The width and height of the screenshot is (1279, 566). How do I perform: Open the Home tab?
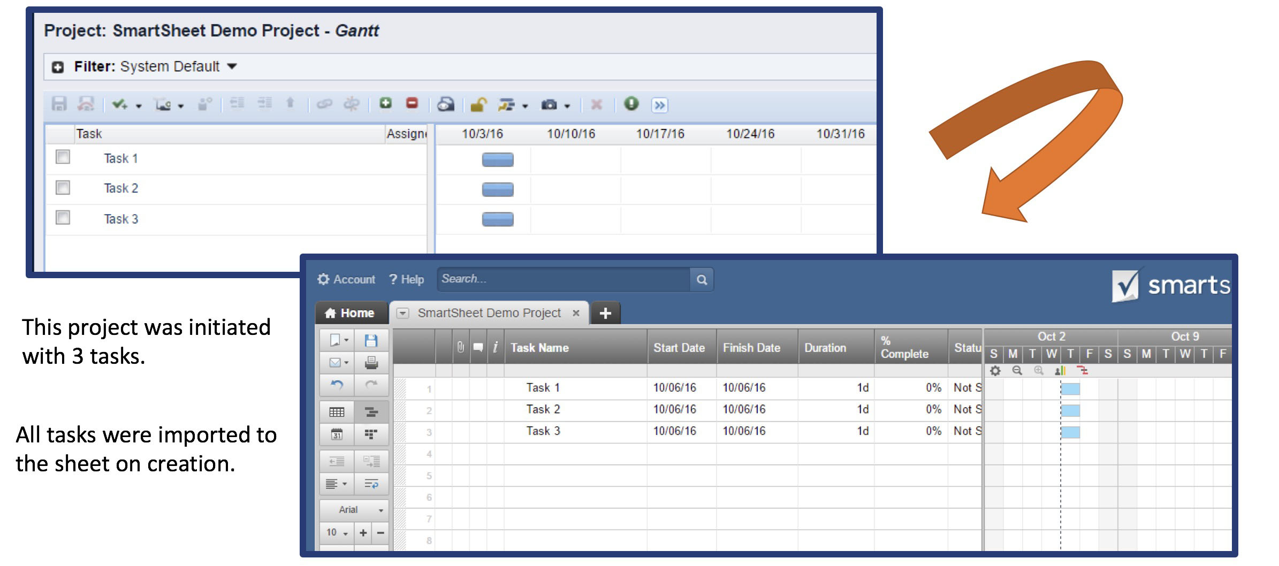[x=351, y=313]
